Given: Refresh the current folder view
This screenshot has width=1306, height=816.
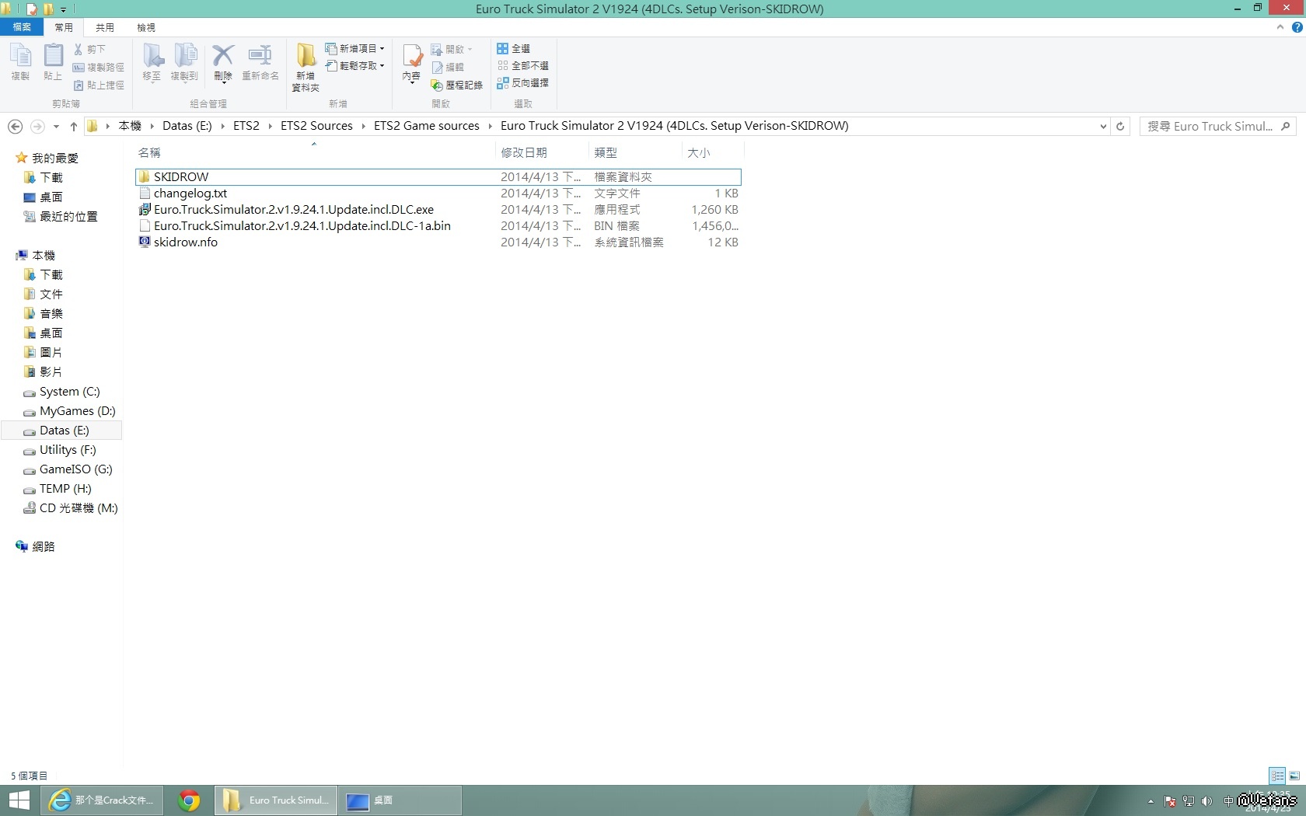Looking at the screenshot, I should 1120,126.
